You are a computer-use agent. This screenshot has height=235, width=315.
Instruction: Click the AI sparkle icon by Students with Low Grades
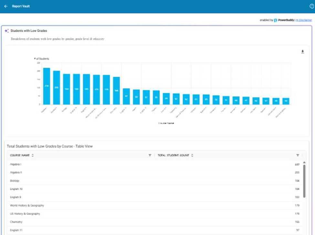coord(6,31)
